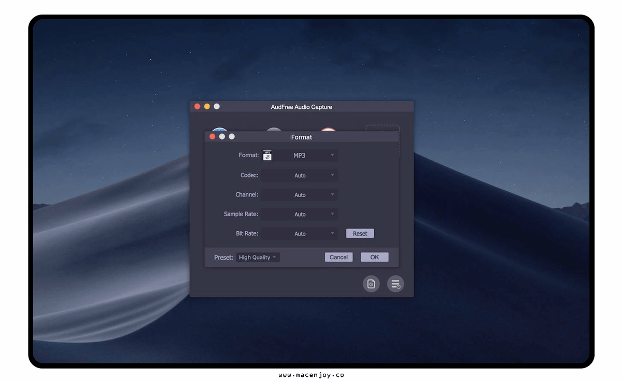
Task: Close the AudFree Audio Capture main window
Action: point(197,106)
